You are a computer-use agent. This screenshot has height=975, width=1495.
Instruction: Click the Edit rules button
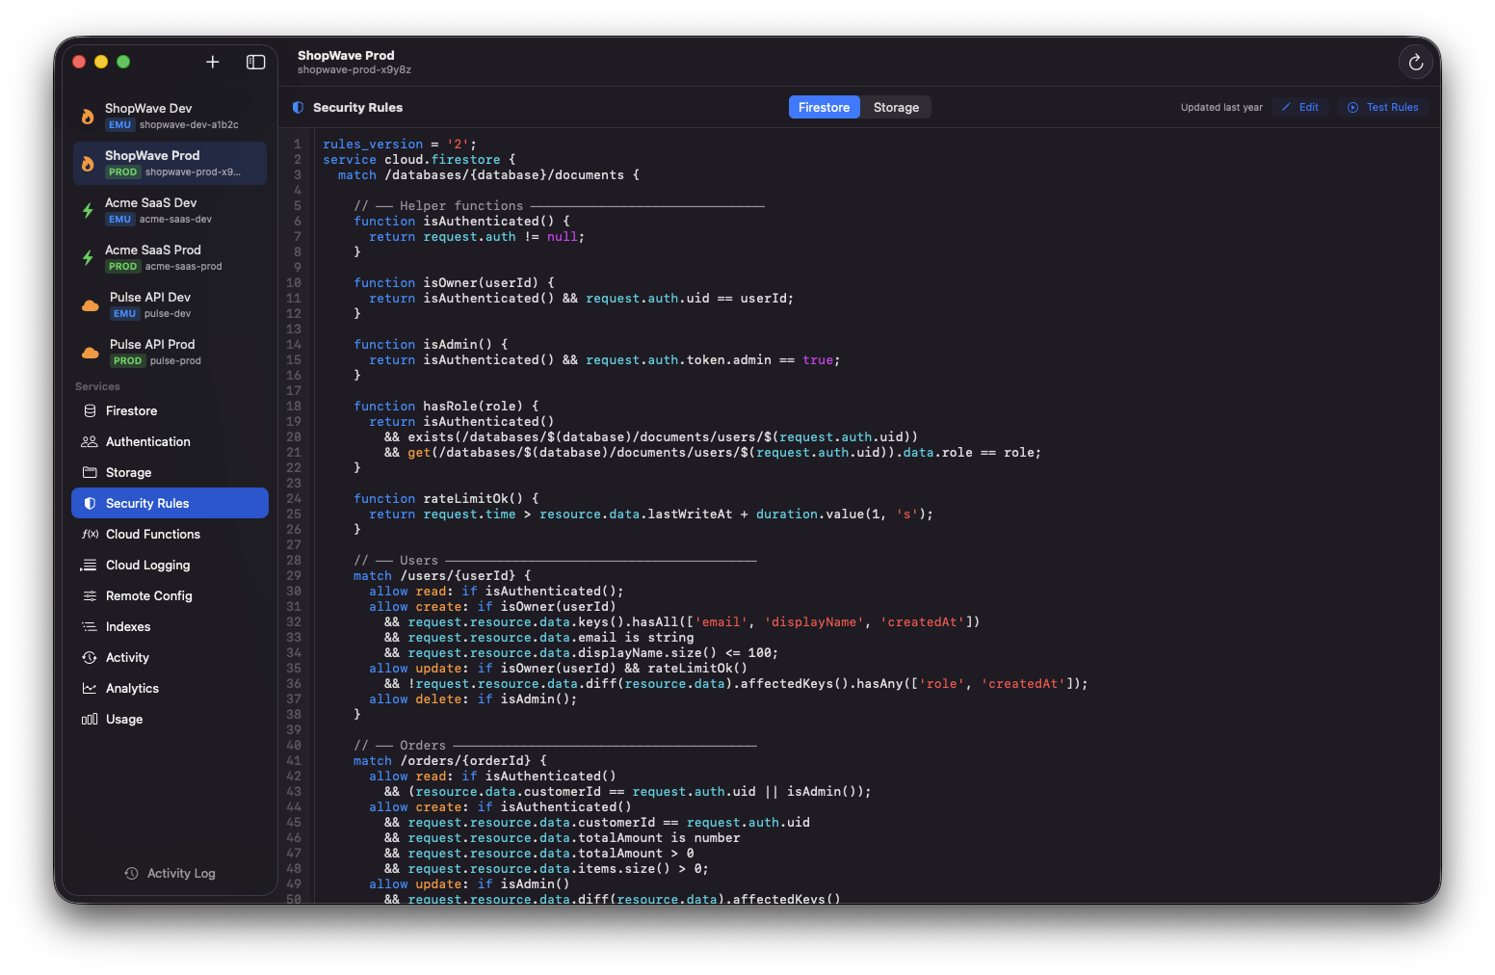coord(1300,107)
